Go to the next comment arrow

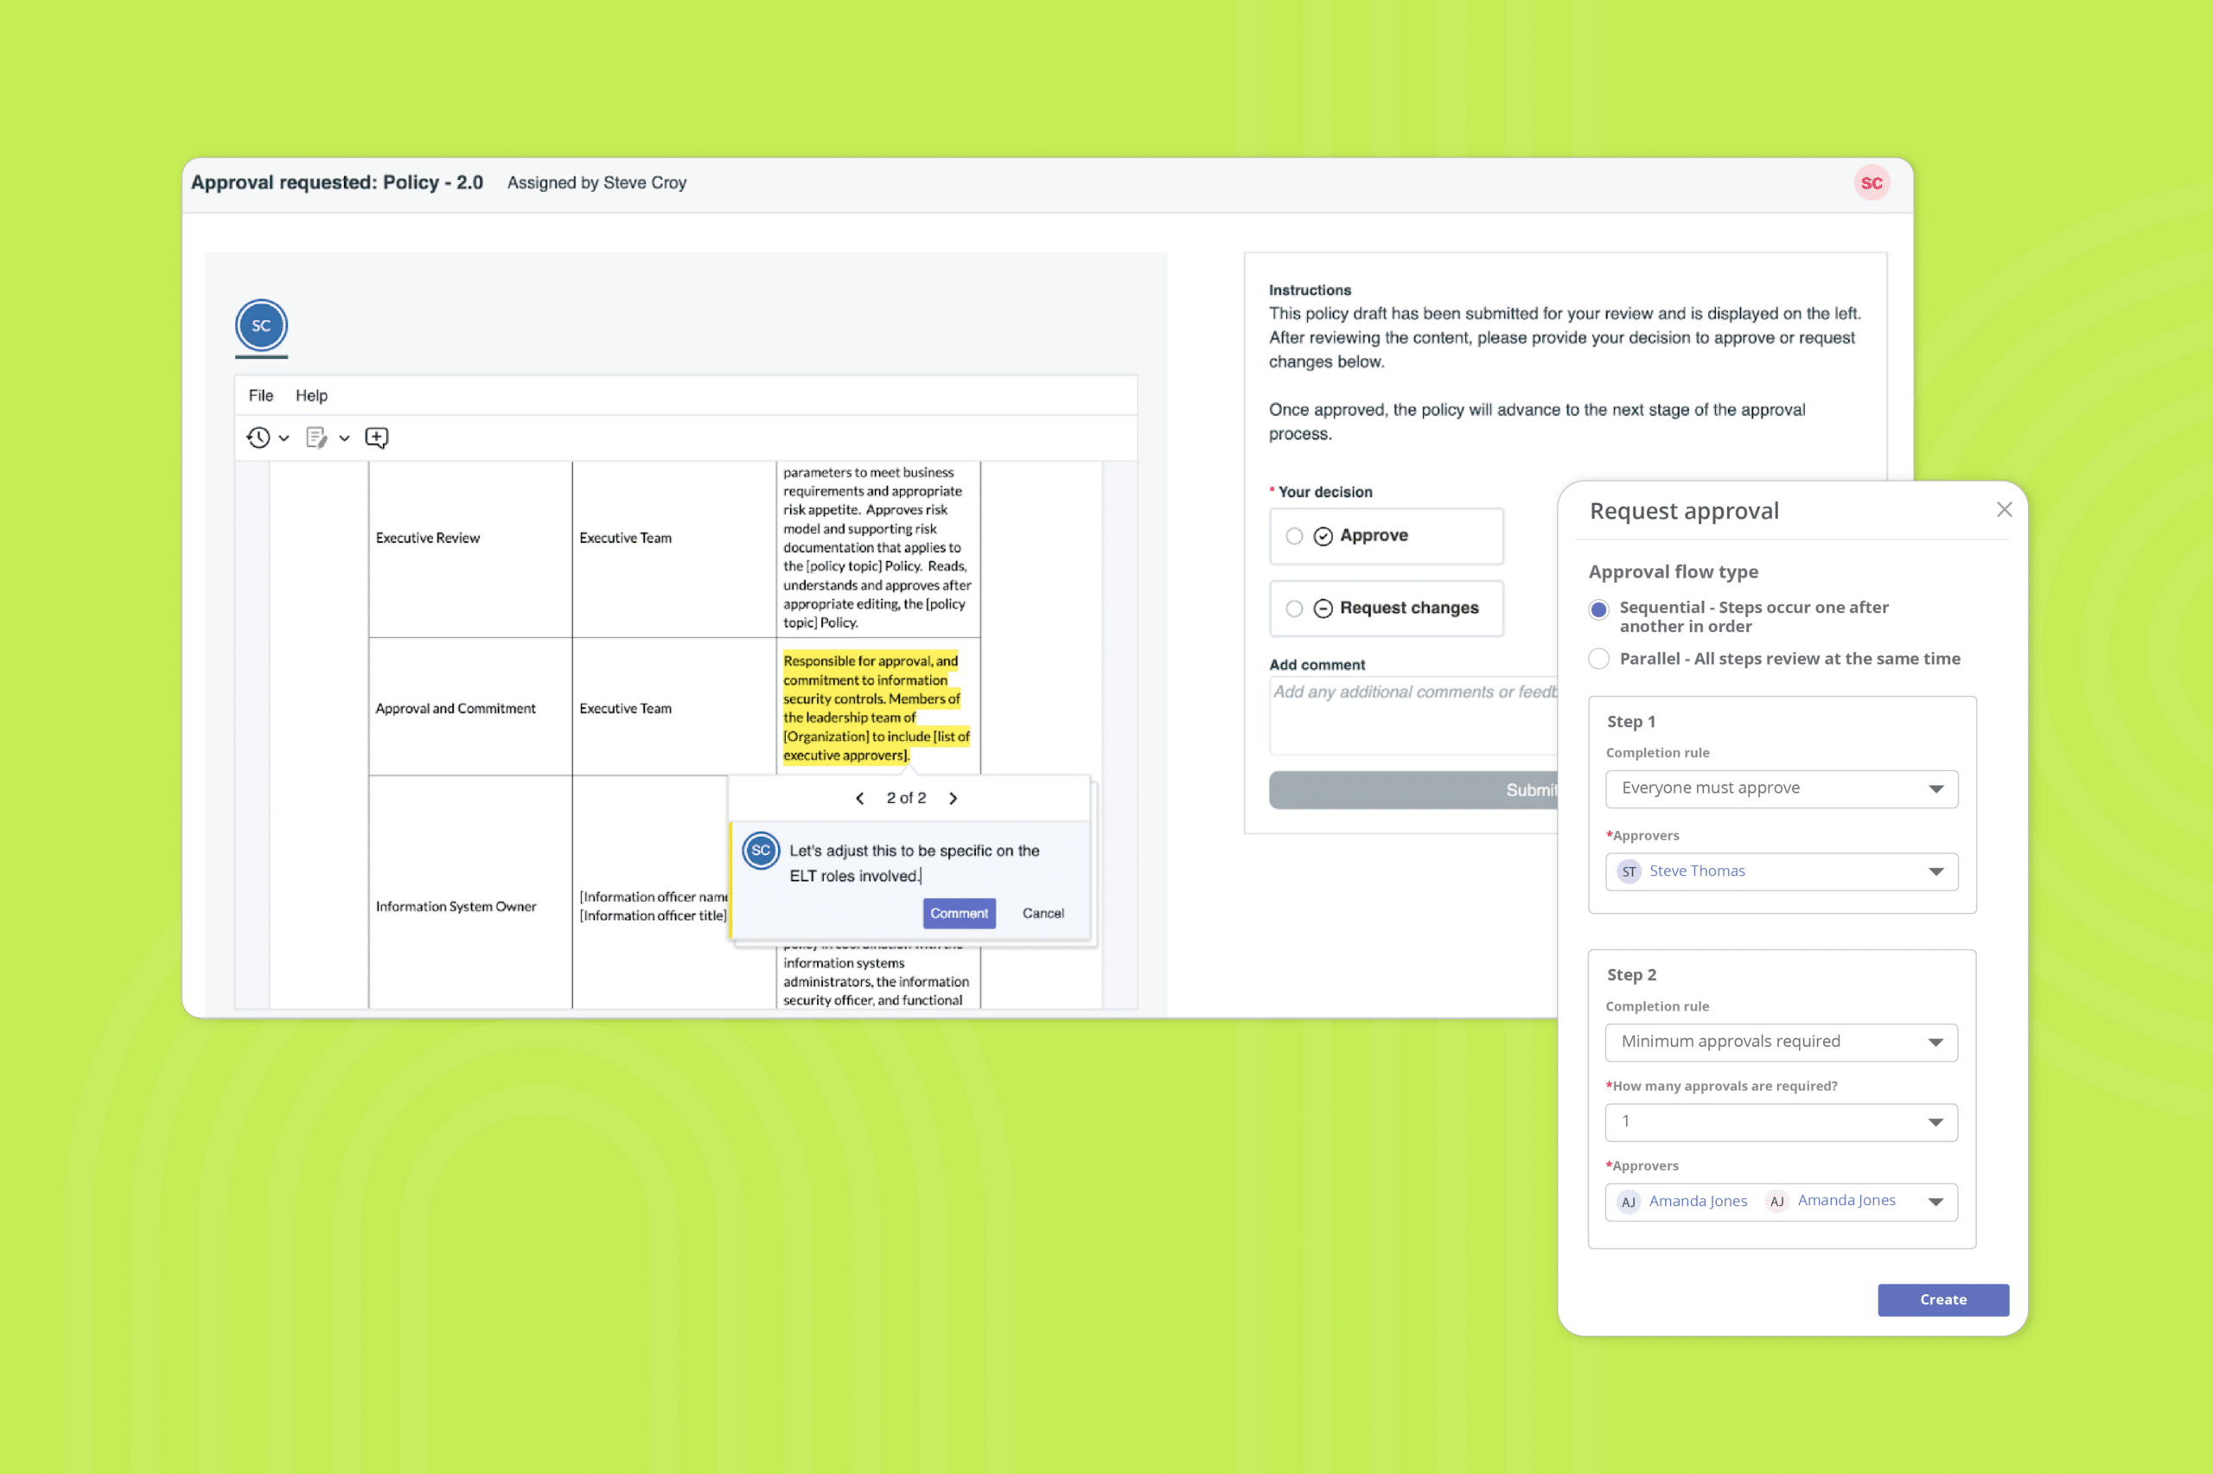tap(953, 798)
